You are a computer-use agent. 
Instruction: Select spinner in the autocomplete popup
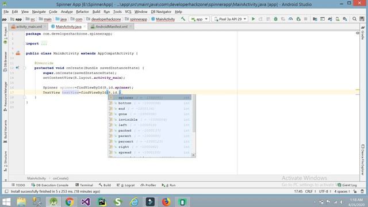pyautogui.click(x=150, y=98)
